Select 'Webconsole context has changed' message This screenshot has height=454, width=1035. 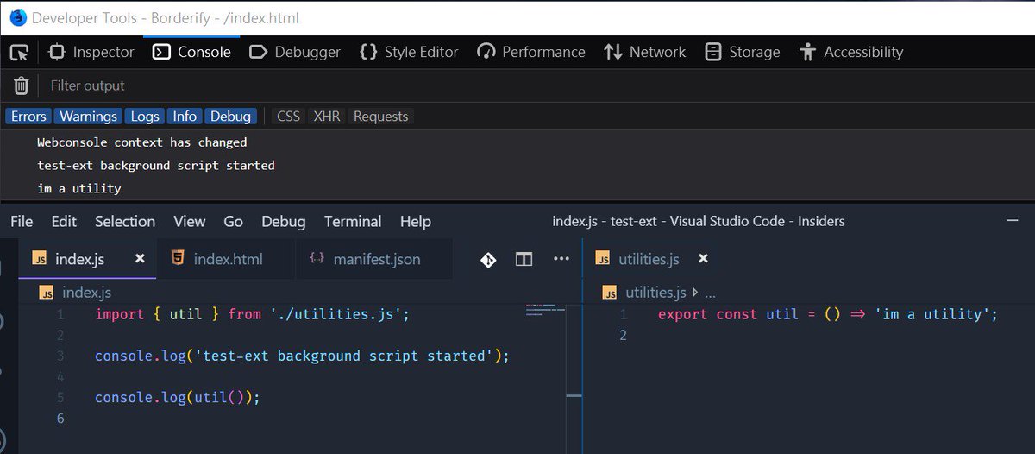(x=142, y=142)
